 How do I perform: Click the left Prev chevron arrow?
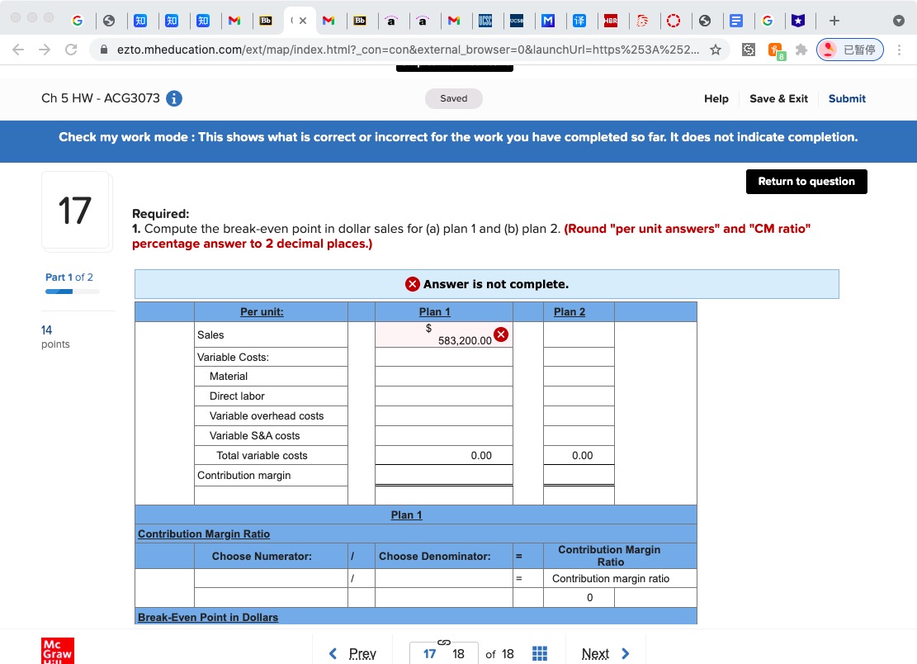333,653
